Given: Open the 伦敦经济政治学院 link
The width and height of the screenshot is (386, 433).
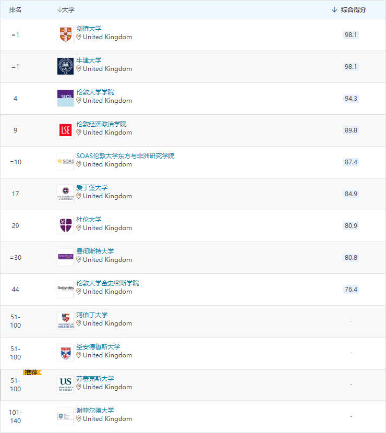Looking at the screenshot, I should (101, 124).
